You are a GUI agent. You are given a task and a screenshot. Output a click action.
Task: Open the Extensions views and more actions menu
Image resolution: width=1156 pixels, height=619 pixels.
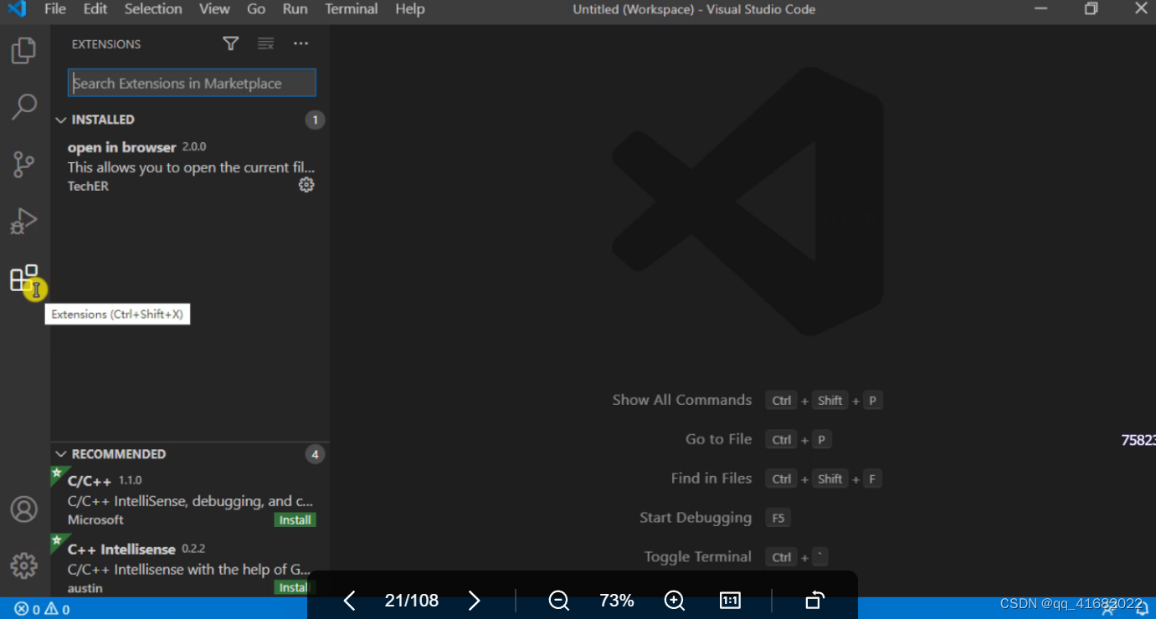[x=301, y=43]
